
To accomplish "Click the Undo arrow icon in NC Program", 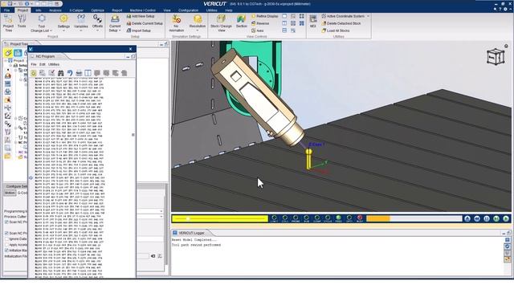I will [70, 73].
